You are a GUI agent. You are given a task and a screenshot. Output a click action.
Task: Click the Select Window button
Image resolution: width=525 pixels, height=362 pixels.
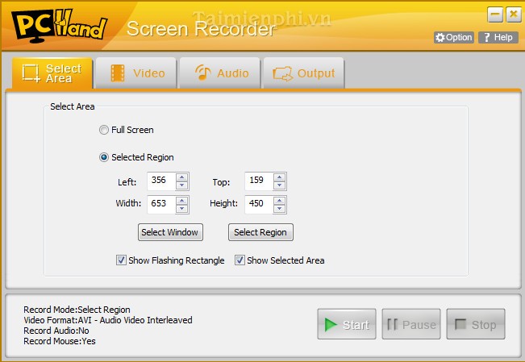(170, 232)
